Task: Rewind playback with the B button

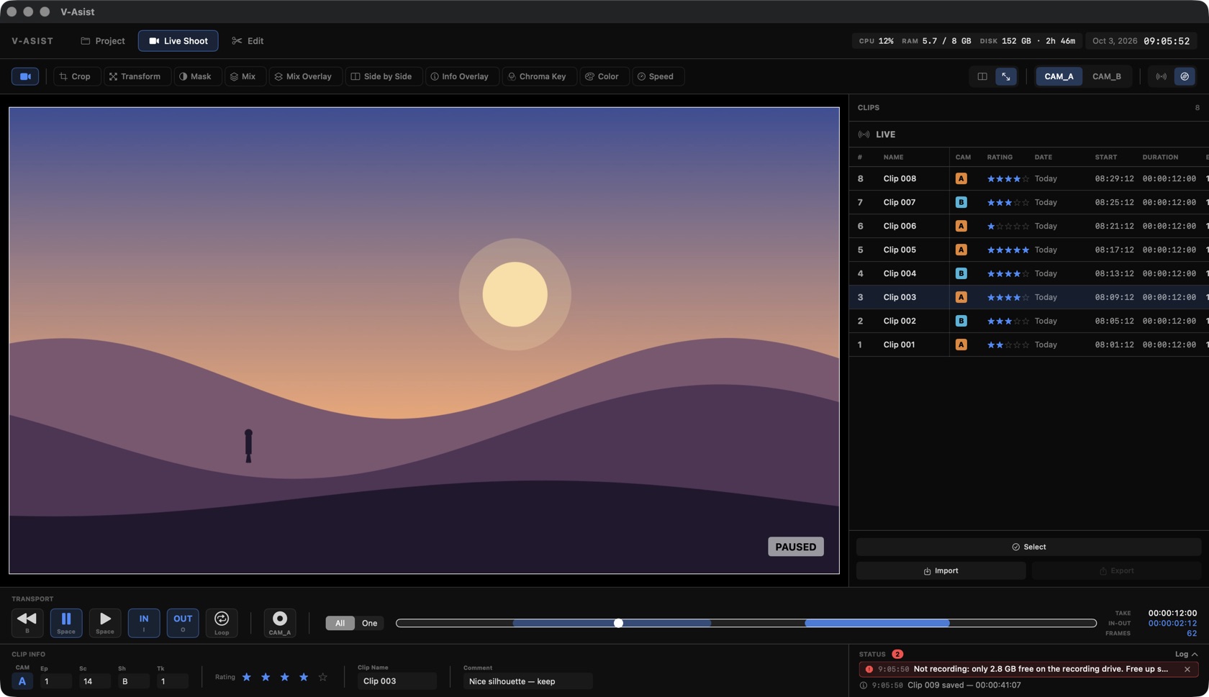Action: tap(27, 623)
